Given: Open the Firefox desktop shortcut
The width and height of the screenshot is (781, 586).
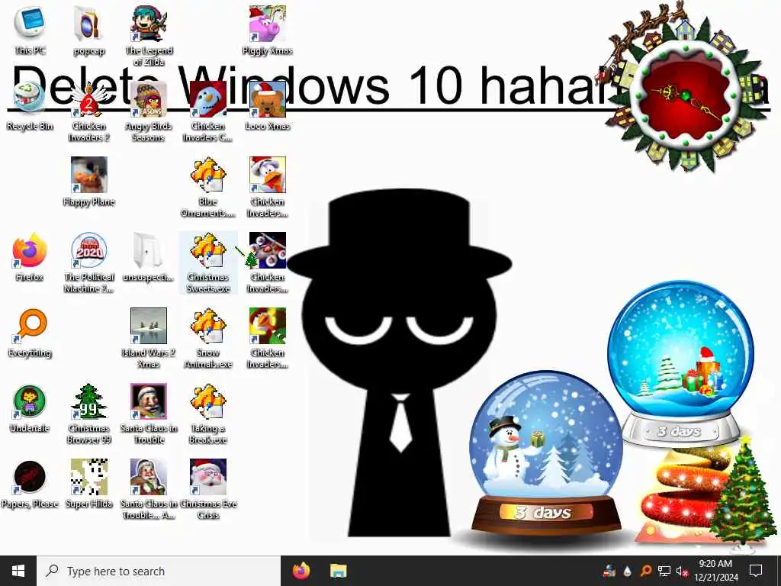Looking at the screenshot, I should pos(30,257).
